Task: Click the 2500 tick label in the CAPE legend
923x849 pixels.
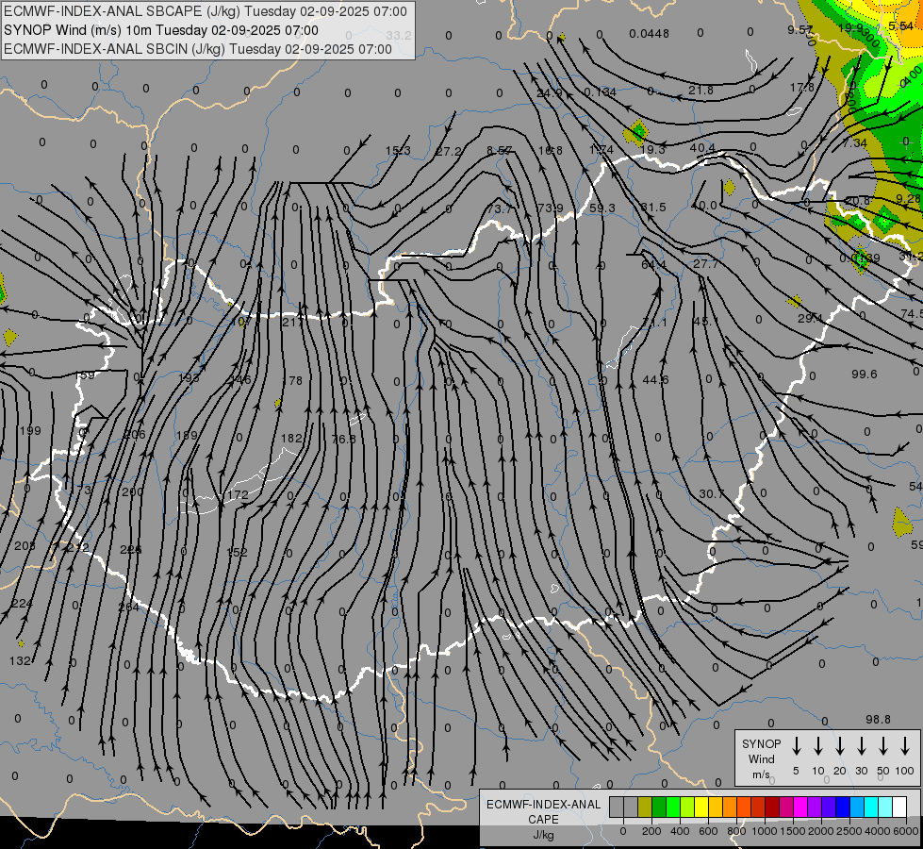Action: tap(849, 831)
